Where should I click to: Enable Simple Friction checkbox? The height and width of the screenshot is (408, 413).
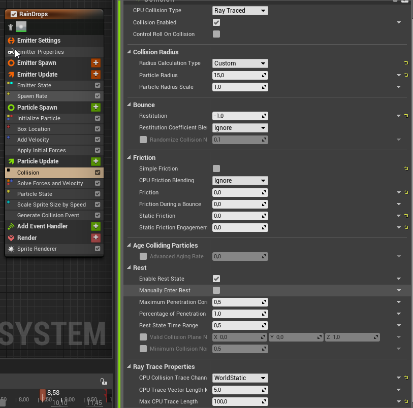216,168
